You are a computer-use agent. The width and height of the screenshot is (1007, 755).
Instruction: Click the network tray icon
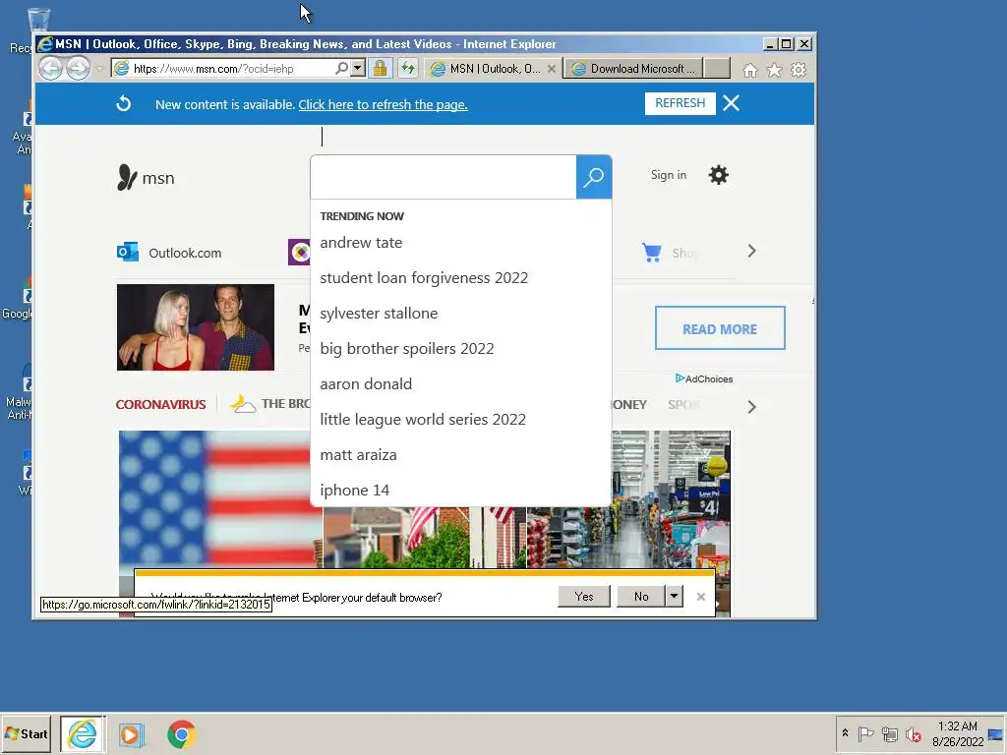(889, 733)
